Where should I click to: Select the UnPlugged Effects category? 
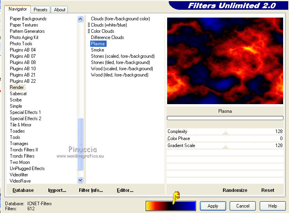27,169
